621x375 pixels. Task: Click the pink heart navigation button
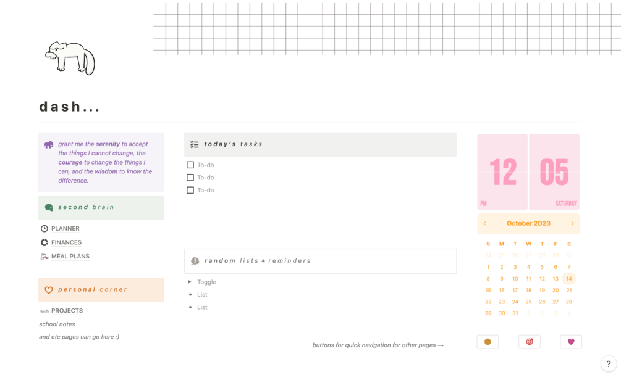click(x=571, y=342)
